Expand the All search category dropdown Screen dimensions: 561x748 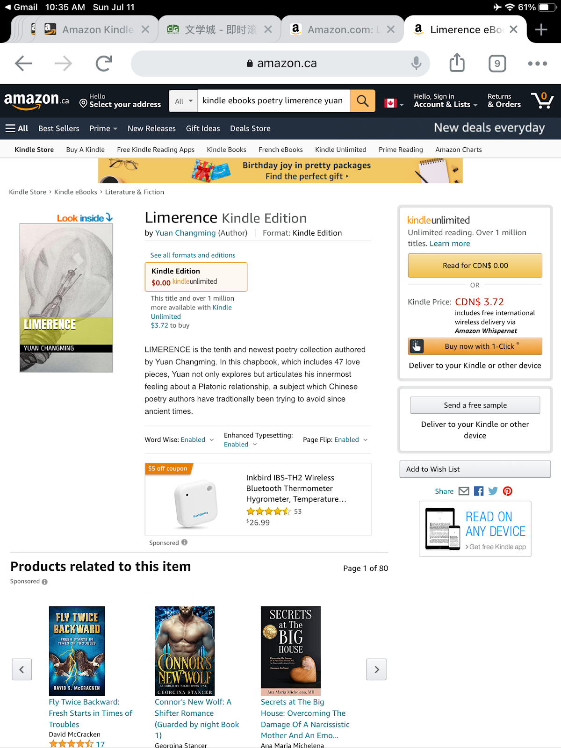[183, 101]
